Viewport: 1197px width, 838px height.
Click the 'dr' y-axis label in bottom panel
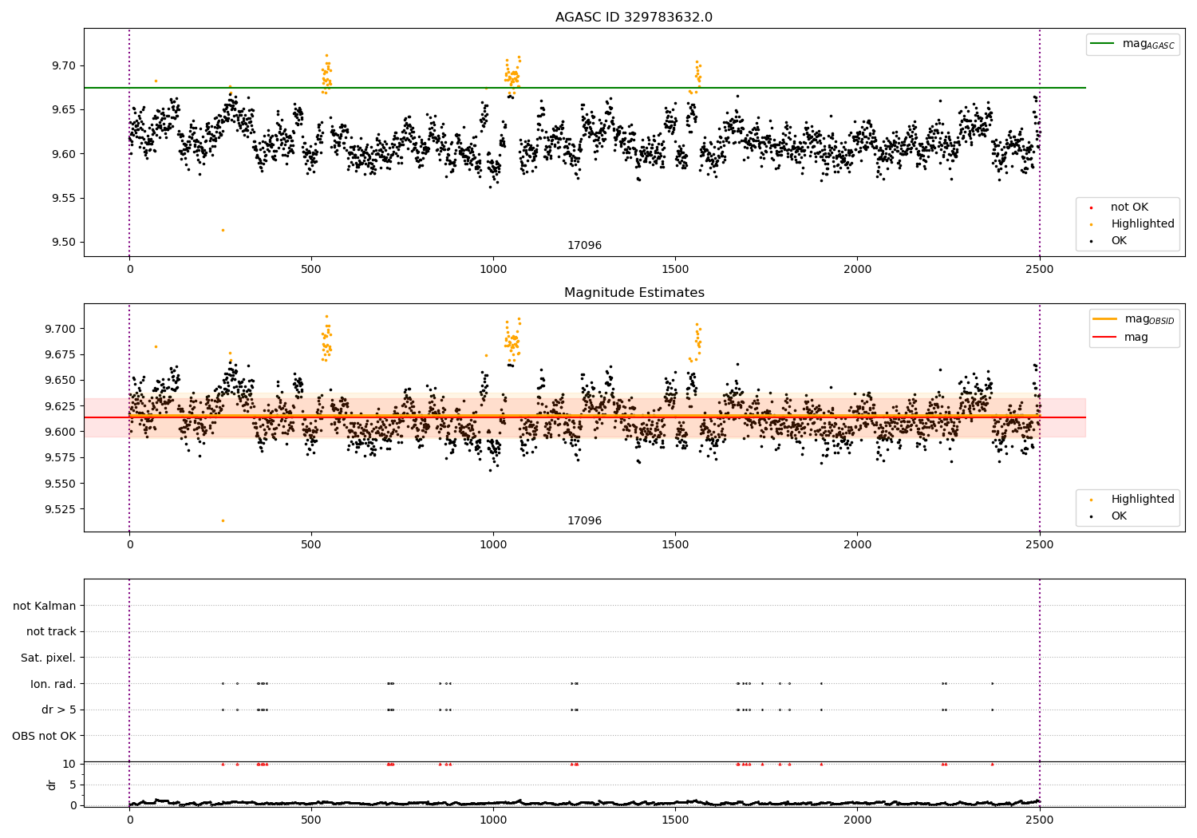pyautogui.click(x=52, y=785)
